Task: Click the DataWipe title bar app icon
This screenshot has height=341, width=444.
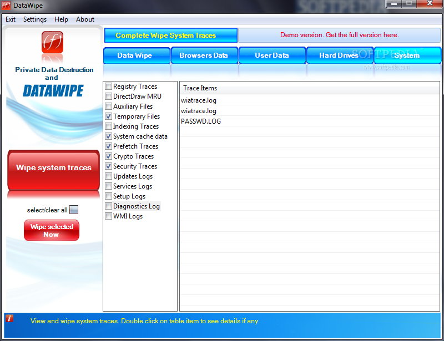Action: tap(6, 6)
